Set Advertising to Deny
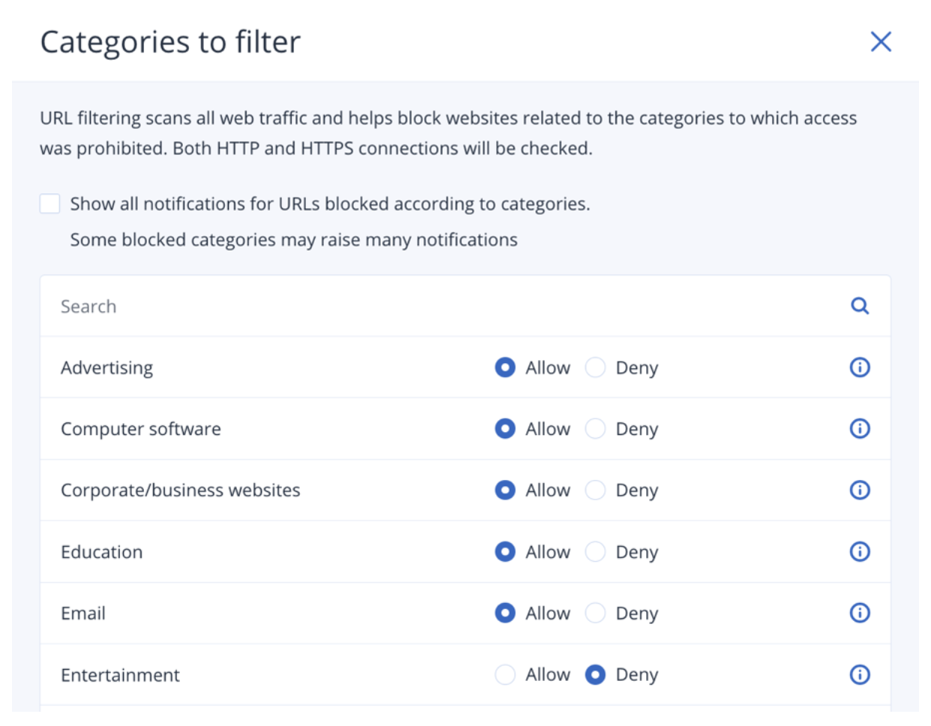The height and width of the screenshot is (726, 931). [595, 367]
